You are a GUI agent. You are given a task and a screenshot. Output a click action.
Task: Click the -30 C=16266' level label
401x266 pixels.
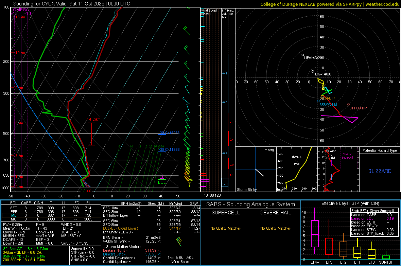click(170, 133)
